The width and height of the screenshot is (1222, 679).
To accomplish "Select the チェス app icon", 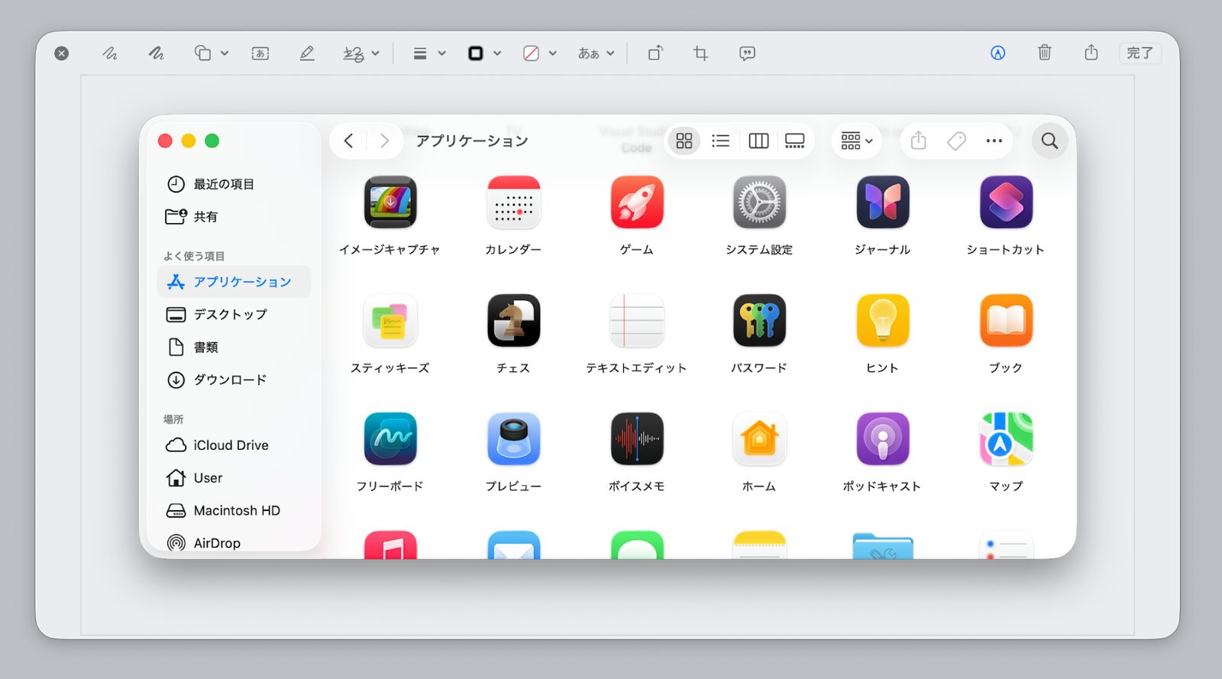I will point(513,321).
